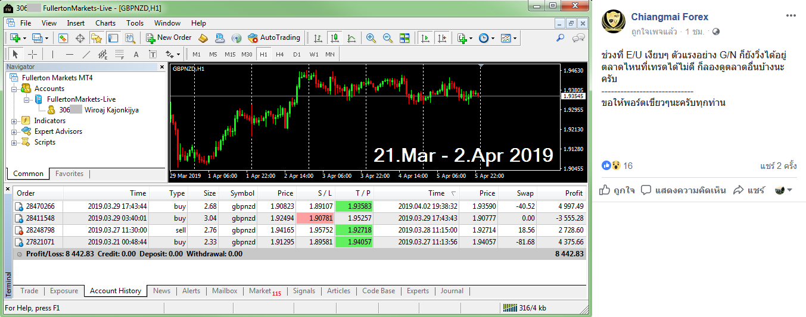
Task: Toggle Chart Shift icon
Action: tap(441, 38)
